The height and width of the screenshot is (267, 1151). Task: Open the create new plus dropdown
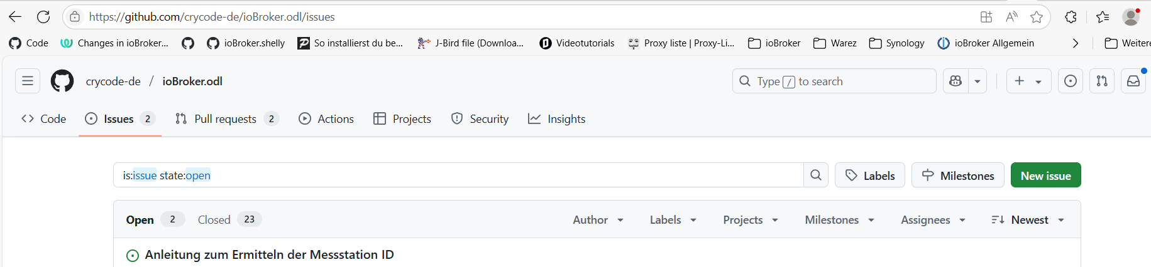click(1028, 81)
